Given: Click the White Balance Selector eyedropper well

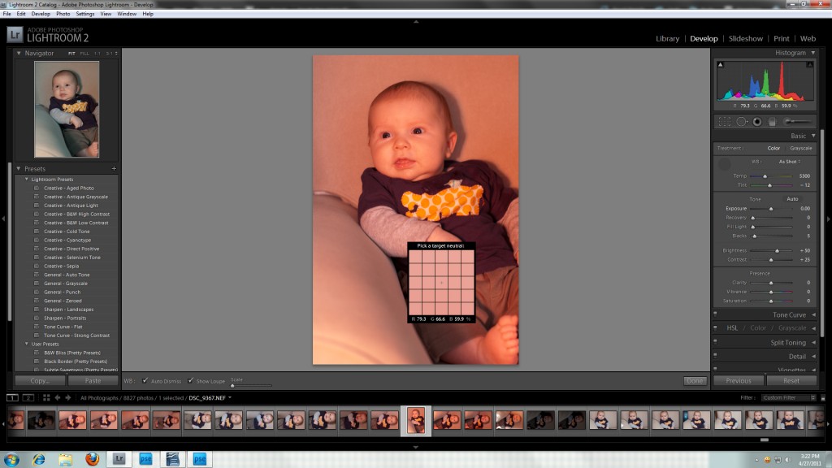Looking at the screenshot, I should (x=724, y=164).
